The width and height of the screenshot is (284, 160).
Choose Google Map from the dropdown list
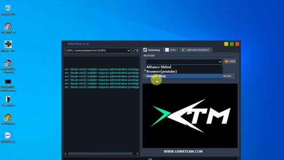(184, 76)
